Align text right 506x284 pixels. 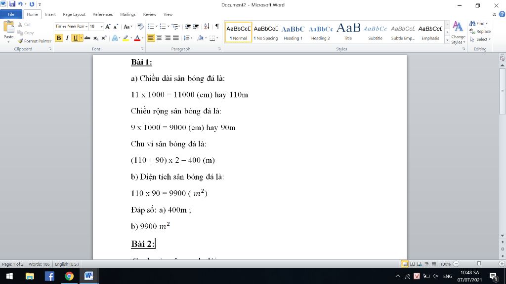(168, 38)
